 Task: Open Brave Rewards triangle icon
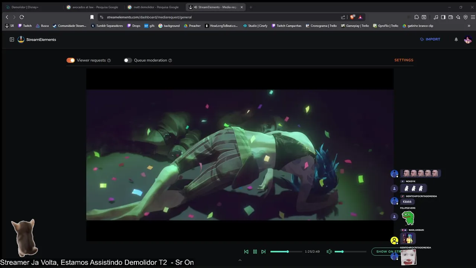click(x=360, y=17)
